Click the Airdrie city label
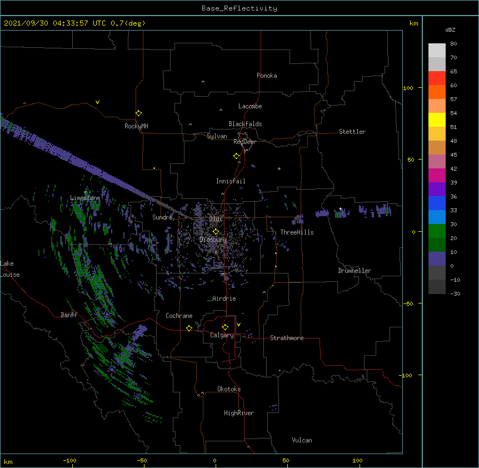 tap(224, 298)
